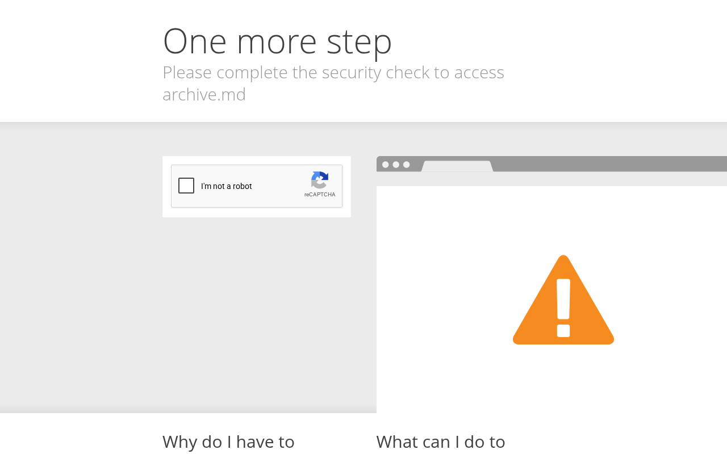Click the "I'm not a robot" label text
This screenshot has width=727, height=454.
pyautogui.click(x=227, y=186)
